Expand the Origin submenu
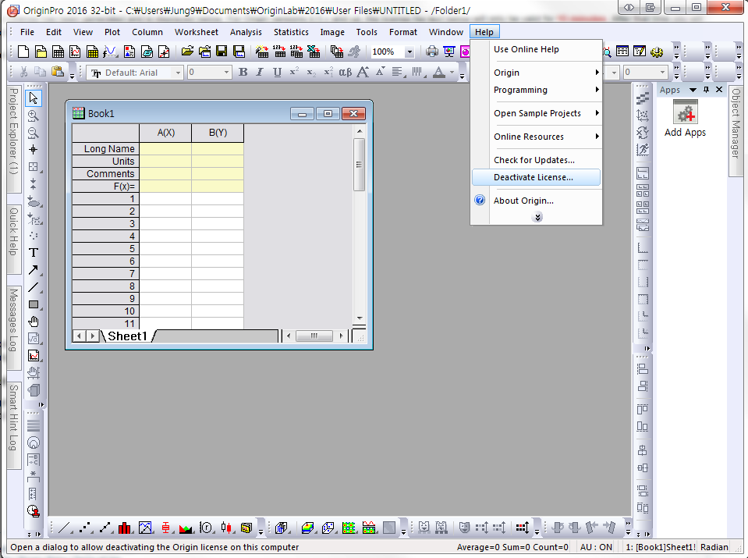 (x=545, y=73)
